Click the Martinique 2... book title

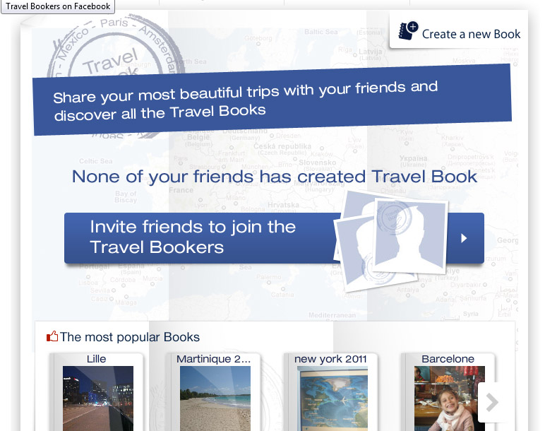213,359
